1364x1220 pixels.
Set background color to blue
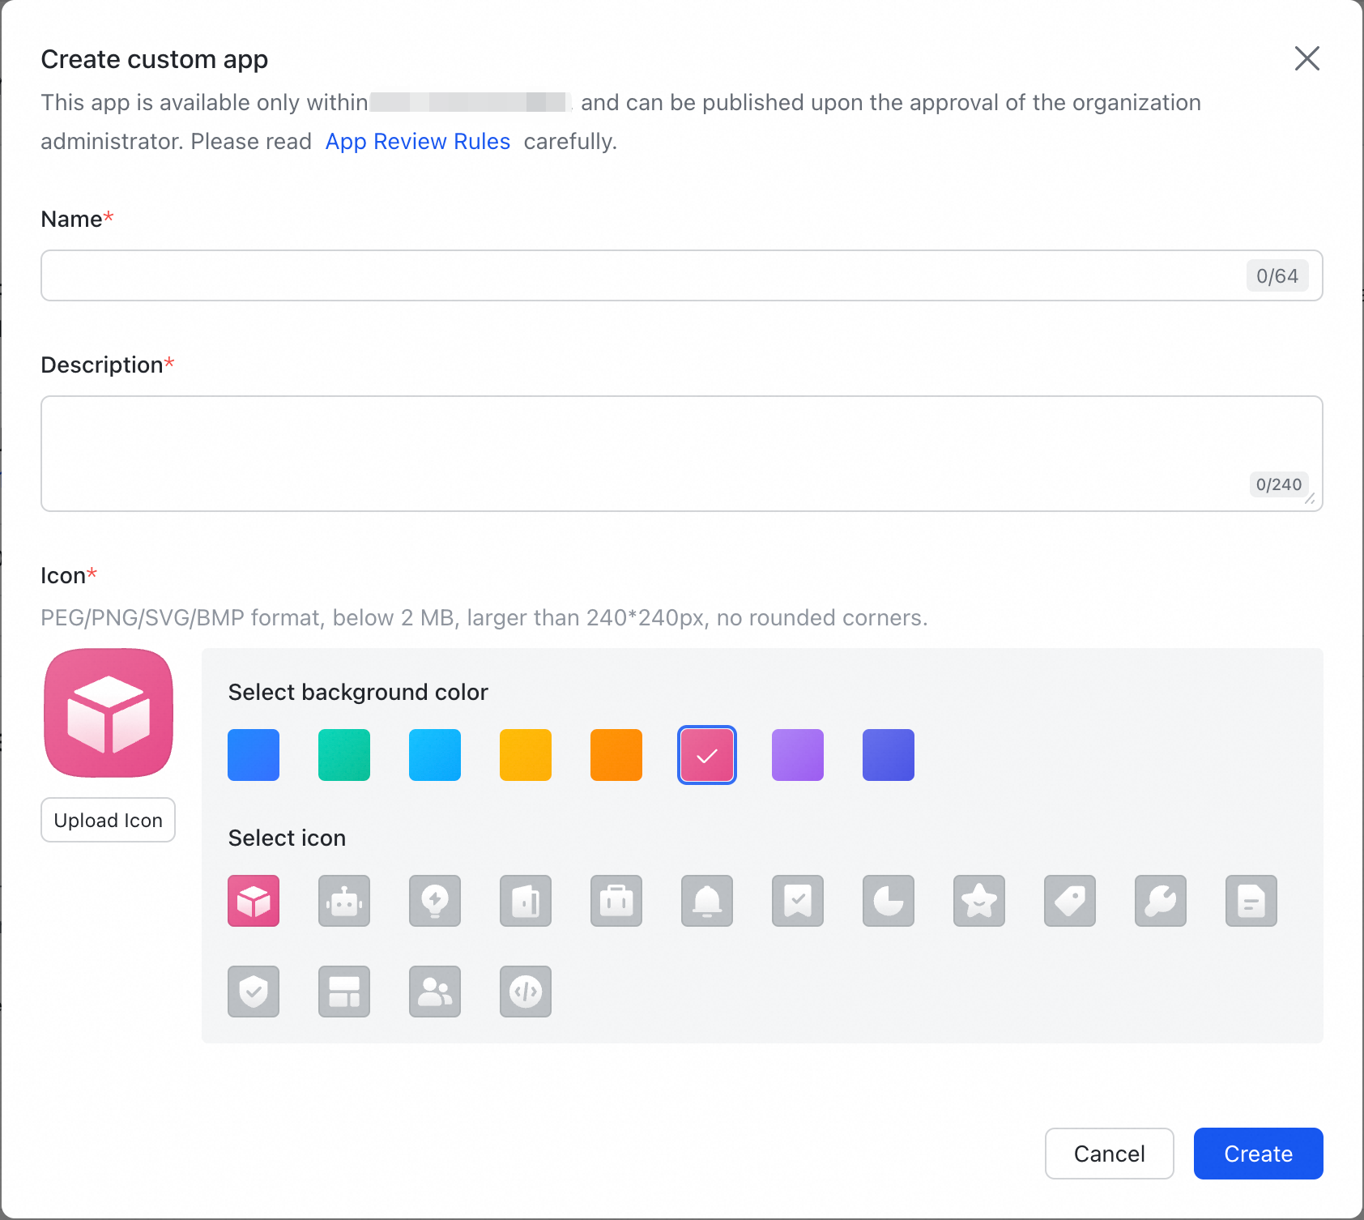pos(254,755)
